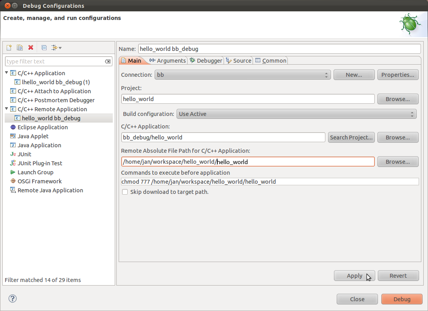Viewport: 428px width, 311px height.
Task: Open the help question mark icon
Action: (x=13, y=298)
